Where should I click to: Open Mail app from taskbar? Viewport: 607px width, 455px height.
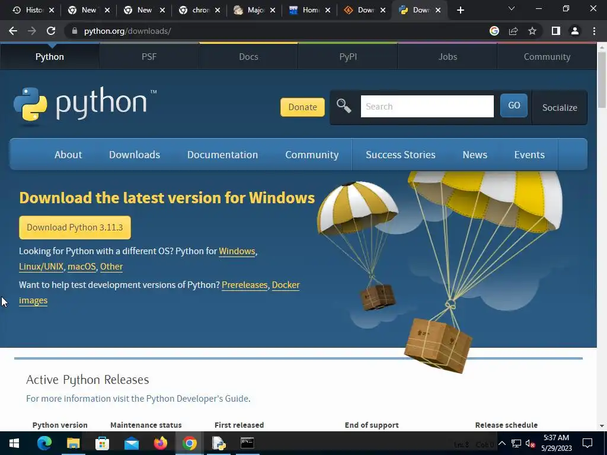pyautogui.click(x=132, y=443)
